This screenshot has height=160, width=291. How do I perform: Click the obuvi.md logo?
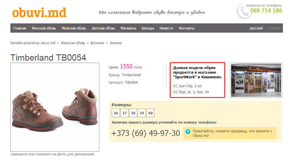click(x=39, y=12)
